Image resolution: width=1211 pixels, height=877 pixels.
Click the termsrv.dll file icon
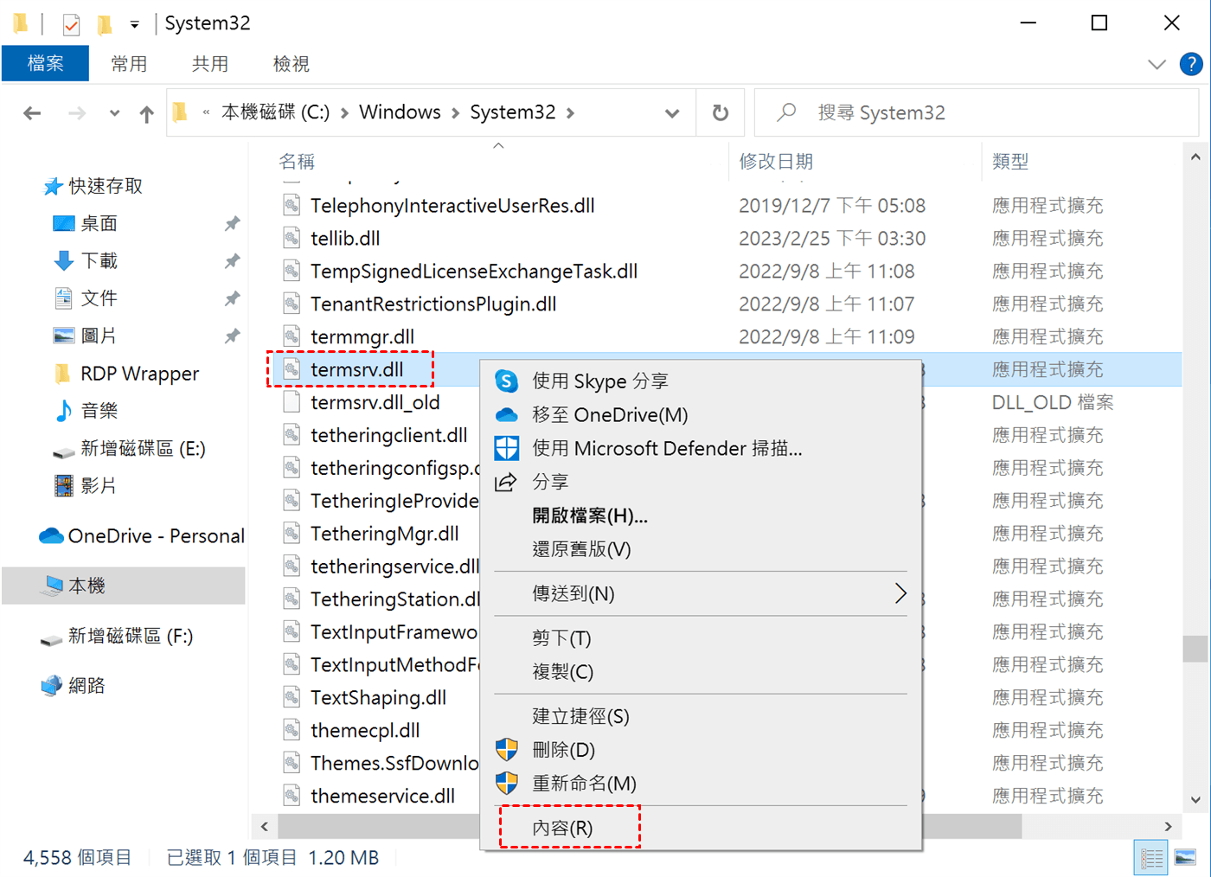[292, 369]
